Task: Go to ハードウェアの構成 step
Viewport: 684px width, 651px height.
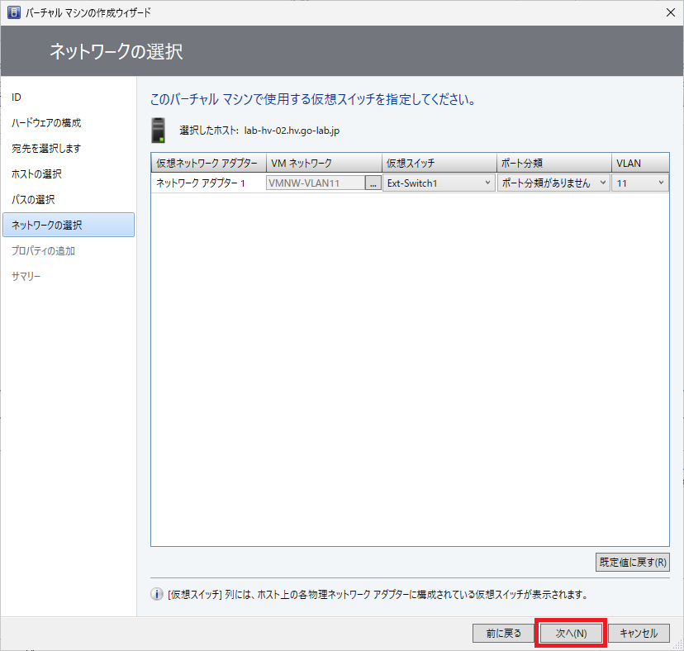Action: point(46,123)
